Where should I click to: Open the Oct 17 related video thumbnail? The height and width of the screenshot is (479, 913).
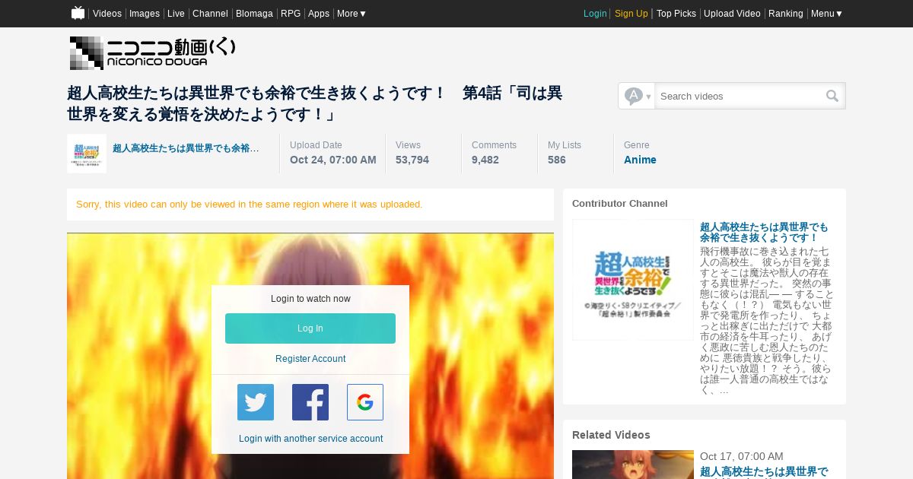(x=633, y=465)
